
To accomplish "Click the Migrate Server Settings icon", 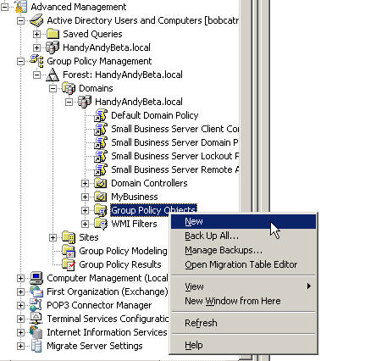I will coord(36,346).
